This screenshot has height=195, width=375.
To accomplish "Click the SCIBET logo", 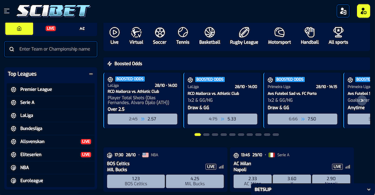I will (53, 11).
